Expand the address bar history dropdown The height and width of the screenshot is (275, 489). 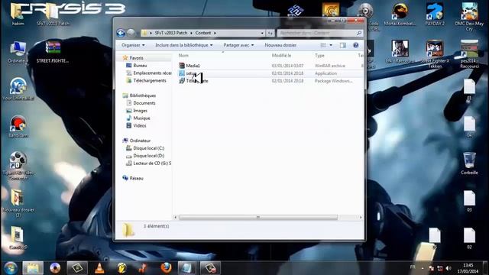pyautogui.click(x=262, y=33)
